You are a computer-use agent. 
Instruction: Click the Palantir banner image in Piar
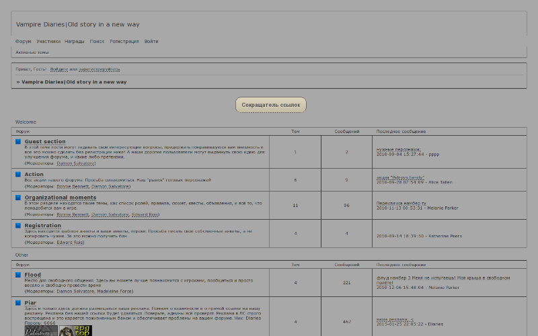[x=40, y=331]
